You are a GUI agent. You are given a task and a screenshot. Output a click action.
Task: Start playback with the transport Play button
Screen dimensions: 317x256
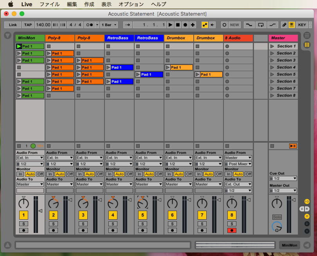click(x=170, y=25)
